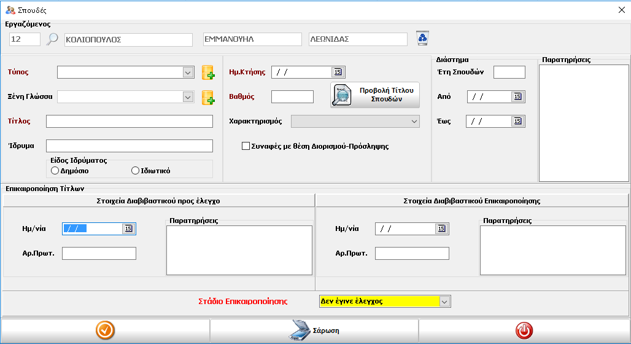Click the recycle bin icon beside ΛΕΩΝΙΔΑΣ
The width and height of the screenshot is (631, 344).
coord(422,38)
